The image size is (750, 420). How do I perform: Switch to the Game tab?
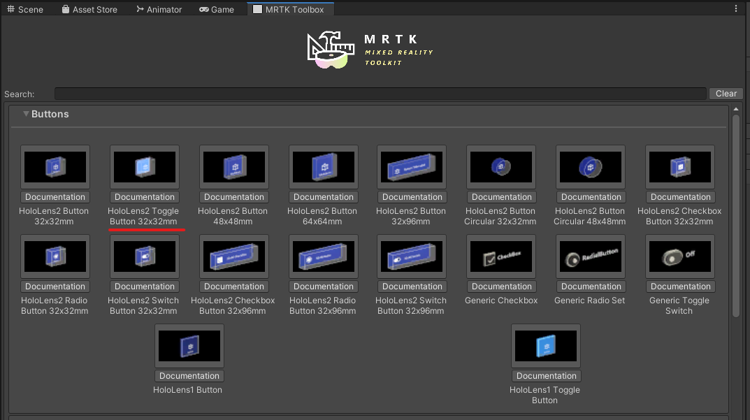coord(217,10)
